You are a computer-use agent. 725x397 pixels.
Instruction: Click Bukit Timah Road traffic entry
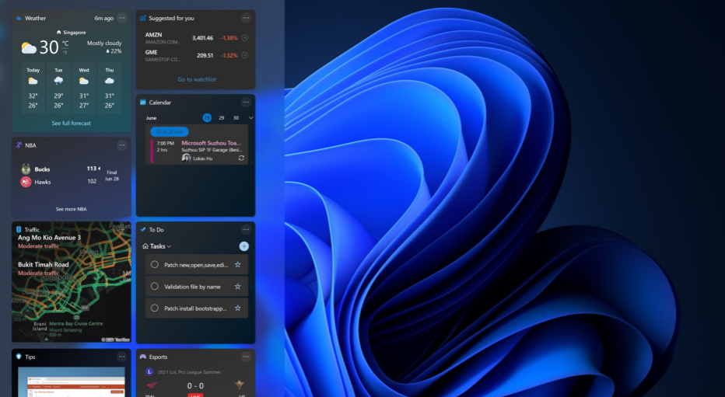point(43,268)
